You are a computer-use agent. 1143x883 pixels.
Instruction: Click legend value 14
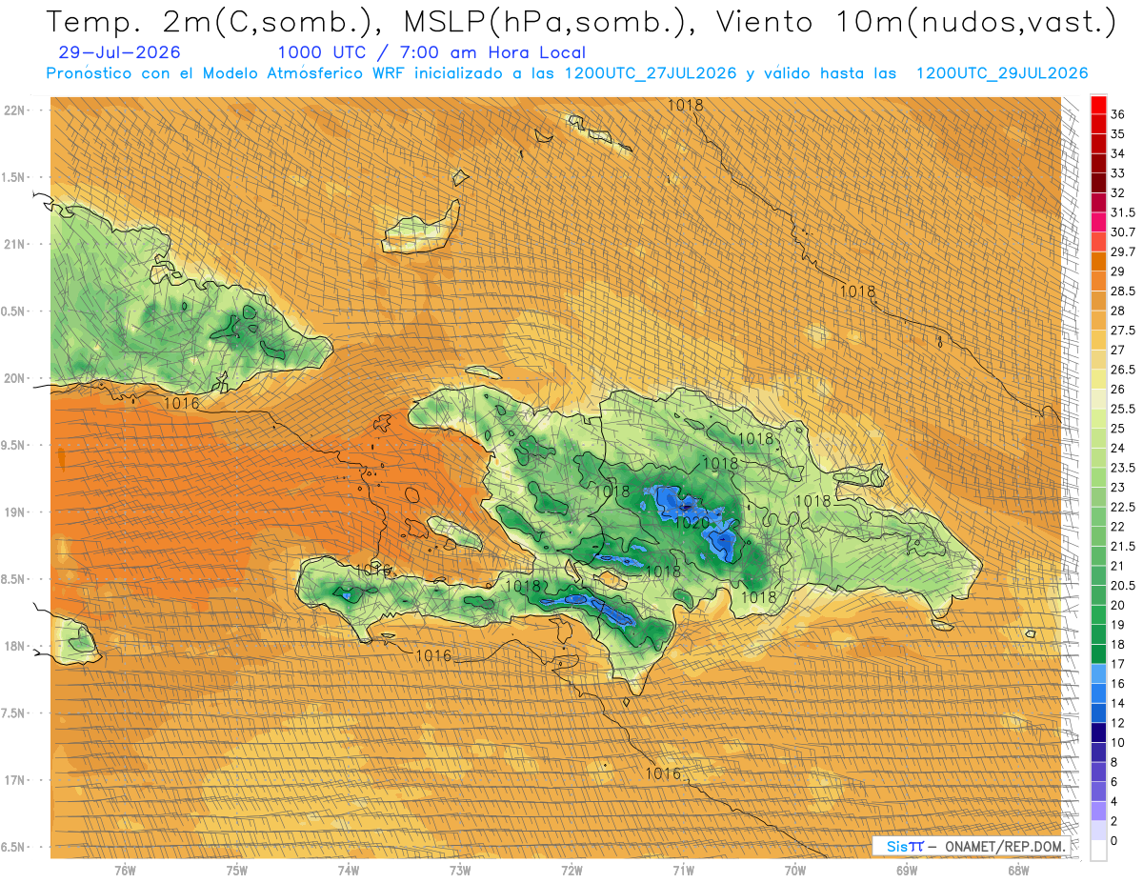pos(1118,704)
